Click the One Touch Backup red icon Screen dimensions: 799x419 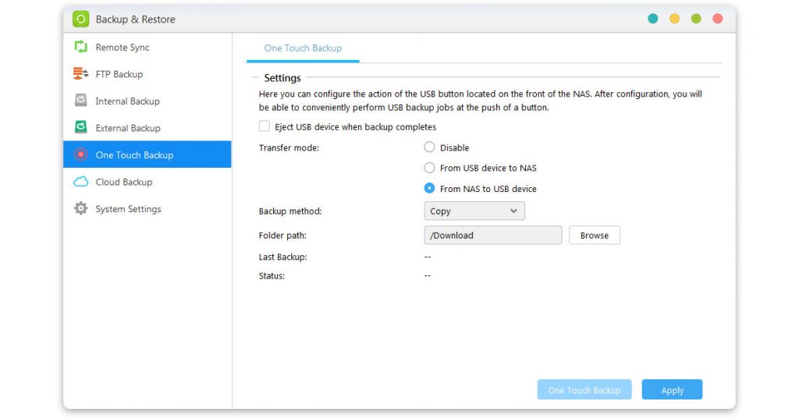(80, 154)
